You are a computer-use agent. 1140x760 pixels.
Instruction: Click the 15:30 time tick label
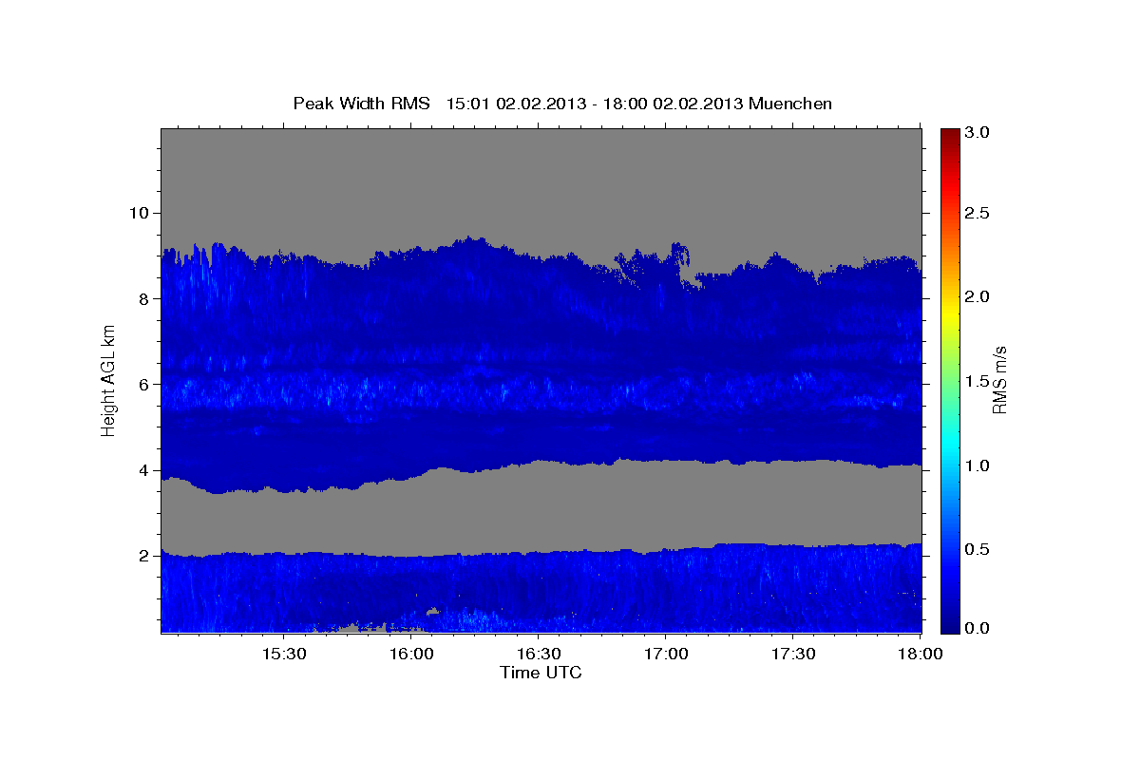tap(283, 655)
